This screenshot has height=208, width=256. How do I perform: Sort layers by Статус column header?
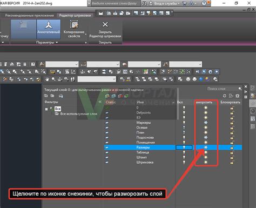111,102
